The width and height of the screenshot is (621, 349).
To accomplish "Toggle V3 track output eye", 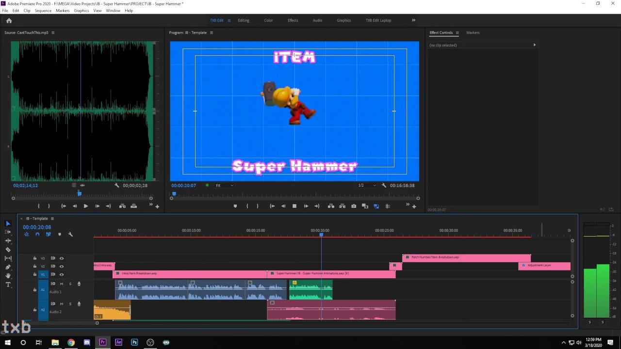I will tap(62, 258).
